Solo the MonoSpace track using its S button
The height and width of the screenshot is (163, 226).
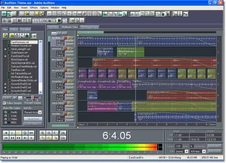pos(69,59)
